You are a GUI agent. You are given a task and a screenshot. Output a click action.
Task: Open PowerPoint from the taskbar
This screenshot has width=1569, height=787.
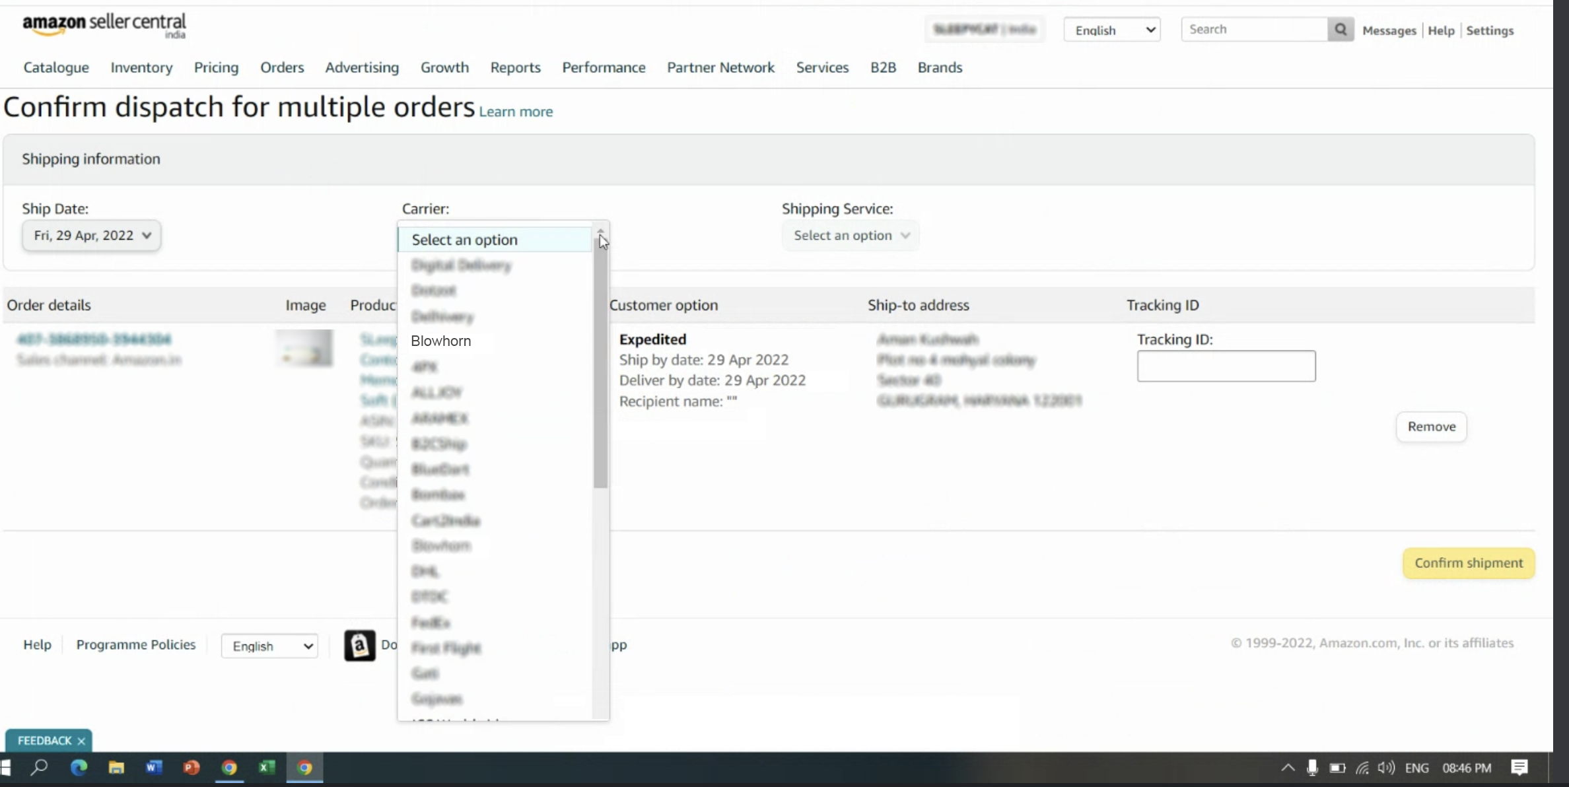[x=192, y=767]
